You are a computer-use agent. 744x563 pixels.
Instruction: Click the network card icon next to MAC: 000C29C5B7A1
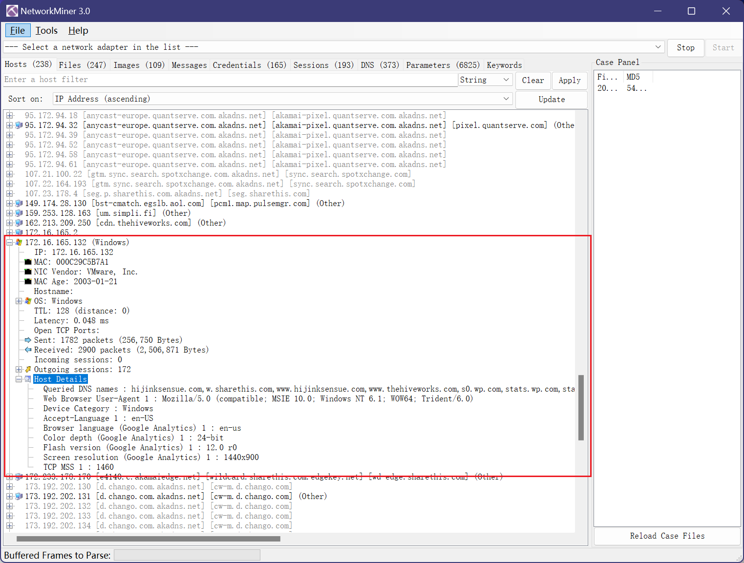[28, 262]
